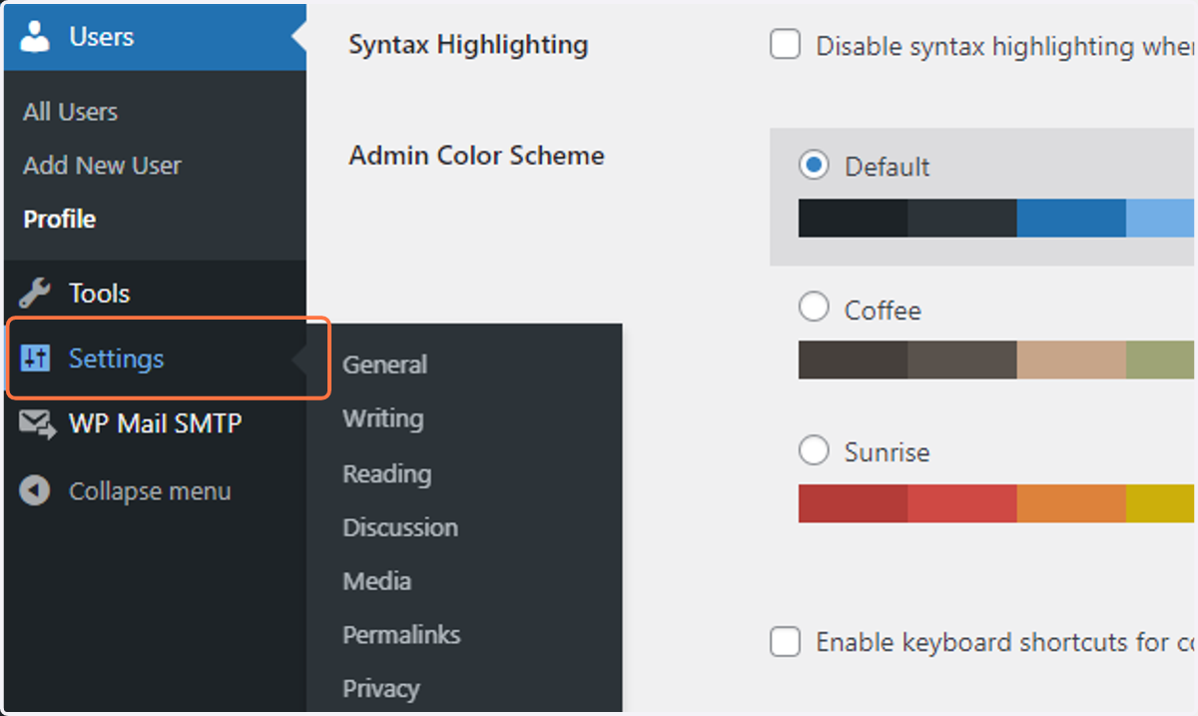Screen dimensions: 1198x716
Task: Open the Users menu
Action: pyautogui.click(x=155, y=37)
